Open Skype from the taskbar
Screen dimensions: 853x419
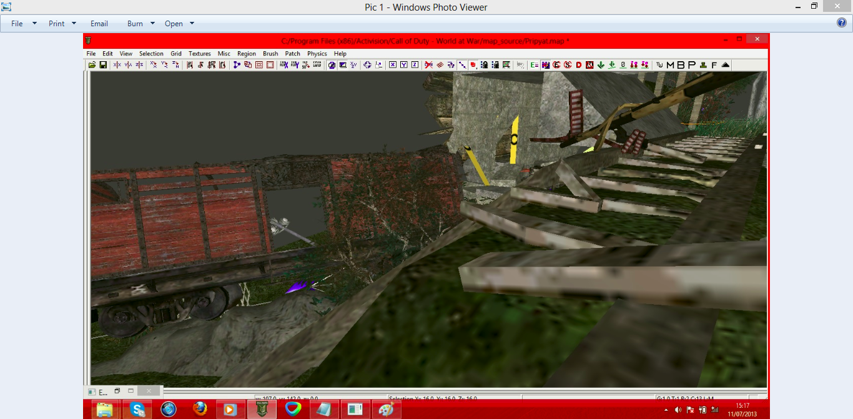137,409
